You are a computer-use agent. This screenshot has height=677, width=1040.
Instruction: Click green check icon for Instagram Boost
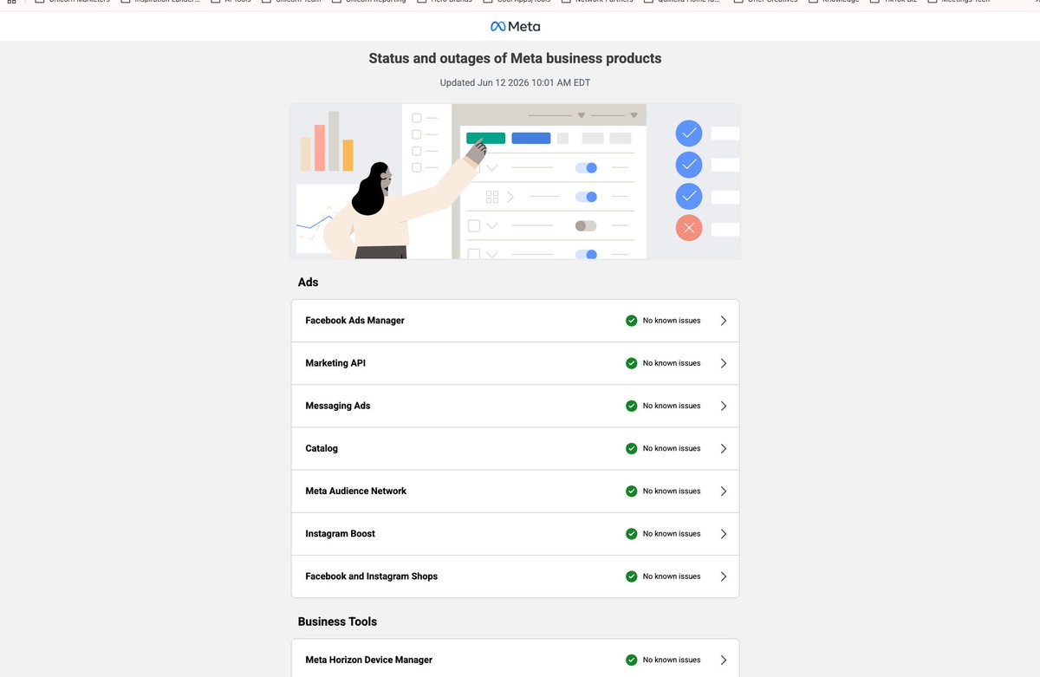[631, 534]
